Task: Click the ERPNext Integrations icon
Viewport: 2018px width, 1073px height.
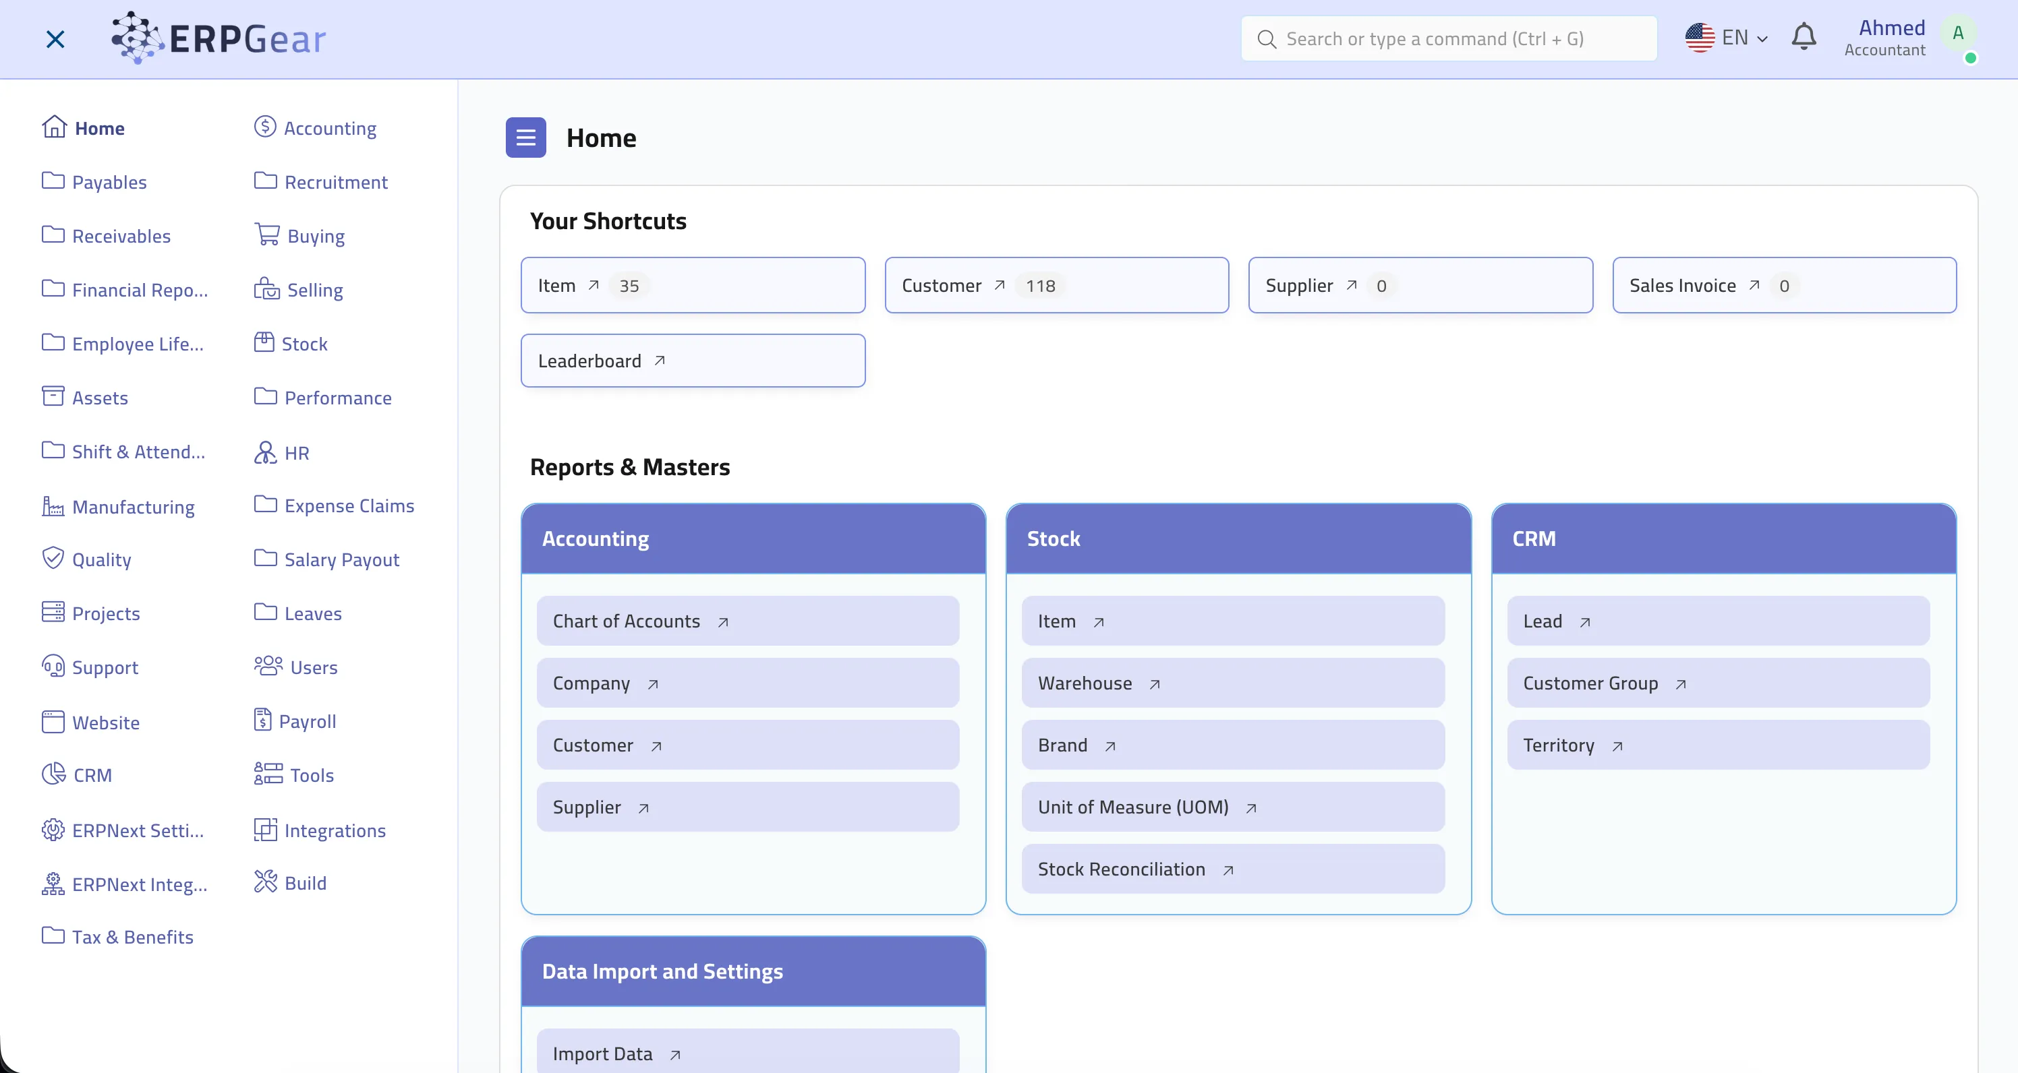Action: tap(53, 884)
